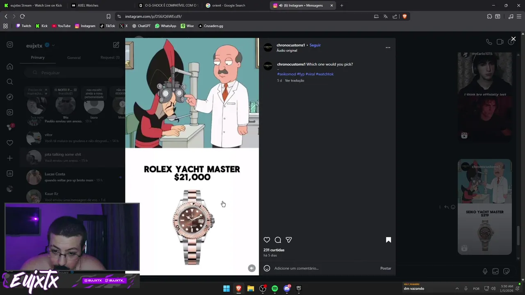Viewport: 525px width, 295px height.
Task: Open the Lucas Costa conversation
Action: pyautogui.click(x=73, y=177)
